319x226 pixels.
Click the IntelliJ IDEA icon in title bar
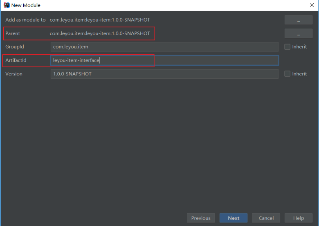click(7, 5)
